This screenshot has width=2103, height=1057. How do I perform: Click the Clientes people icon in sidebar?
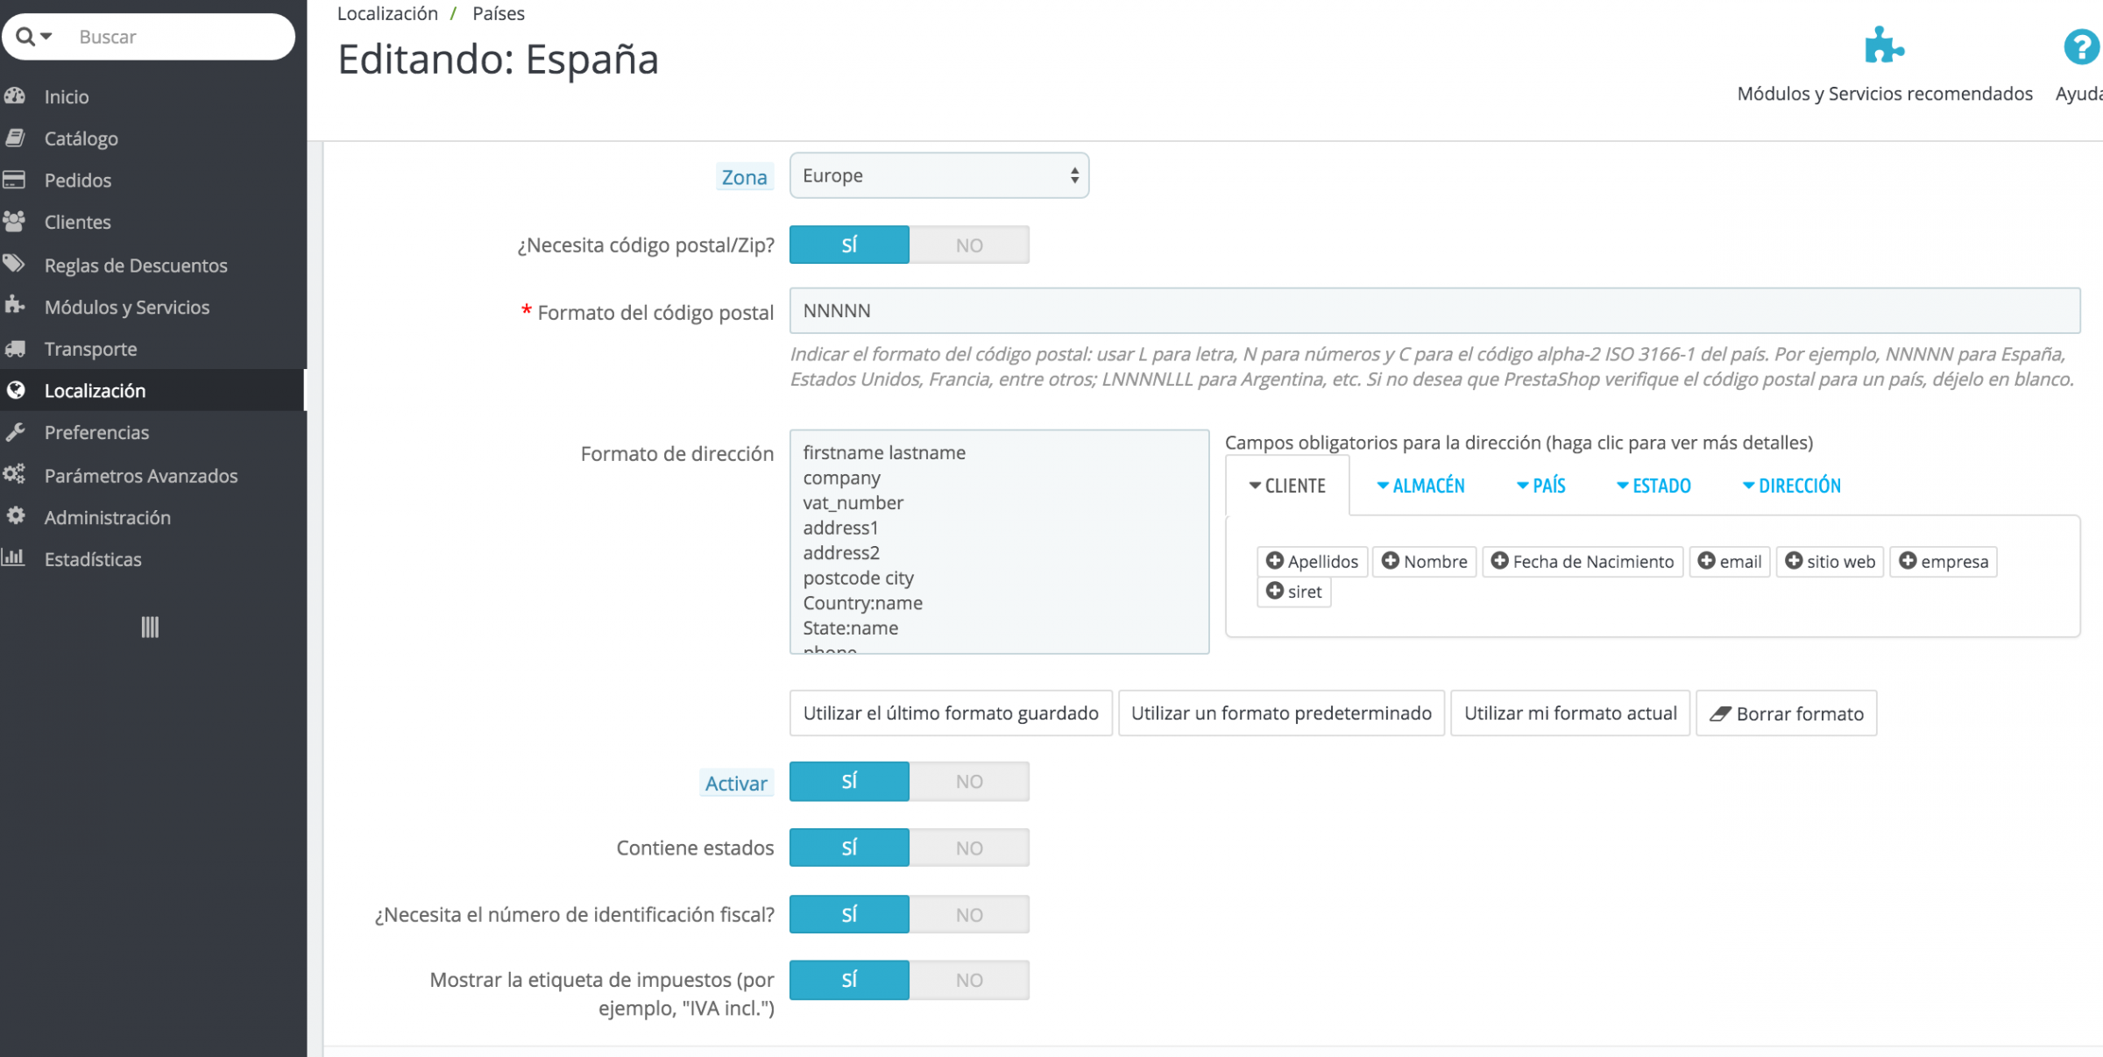tap(14, 222)
